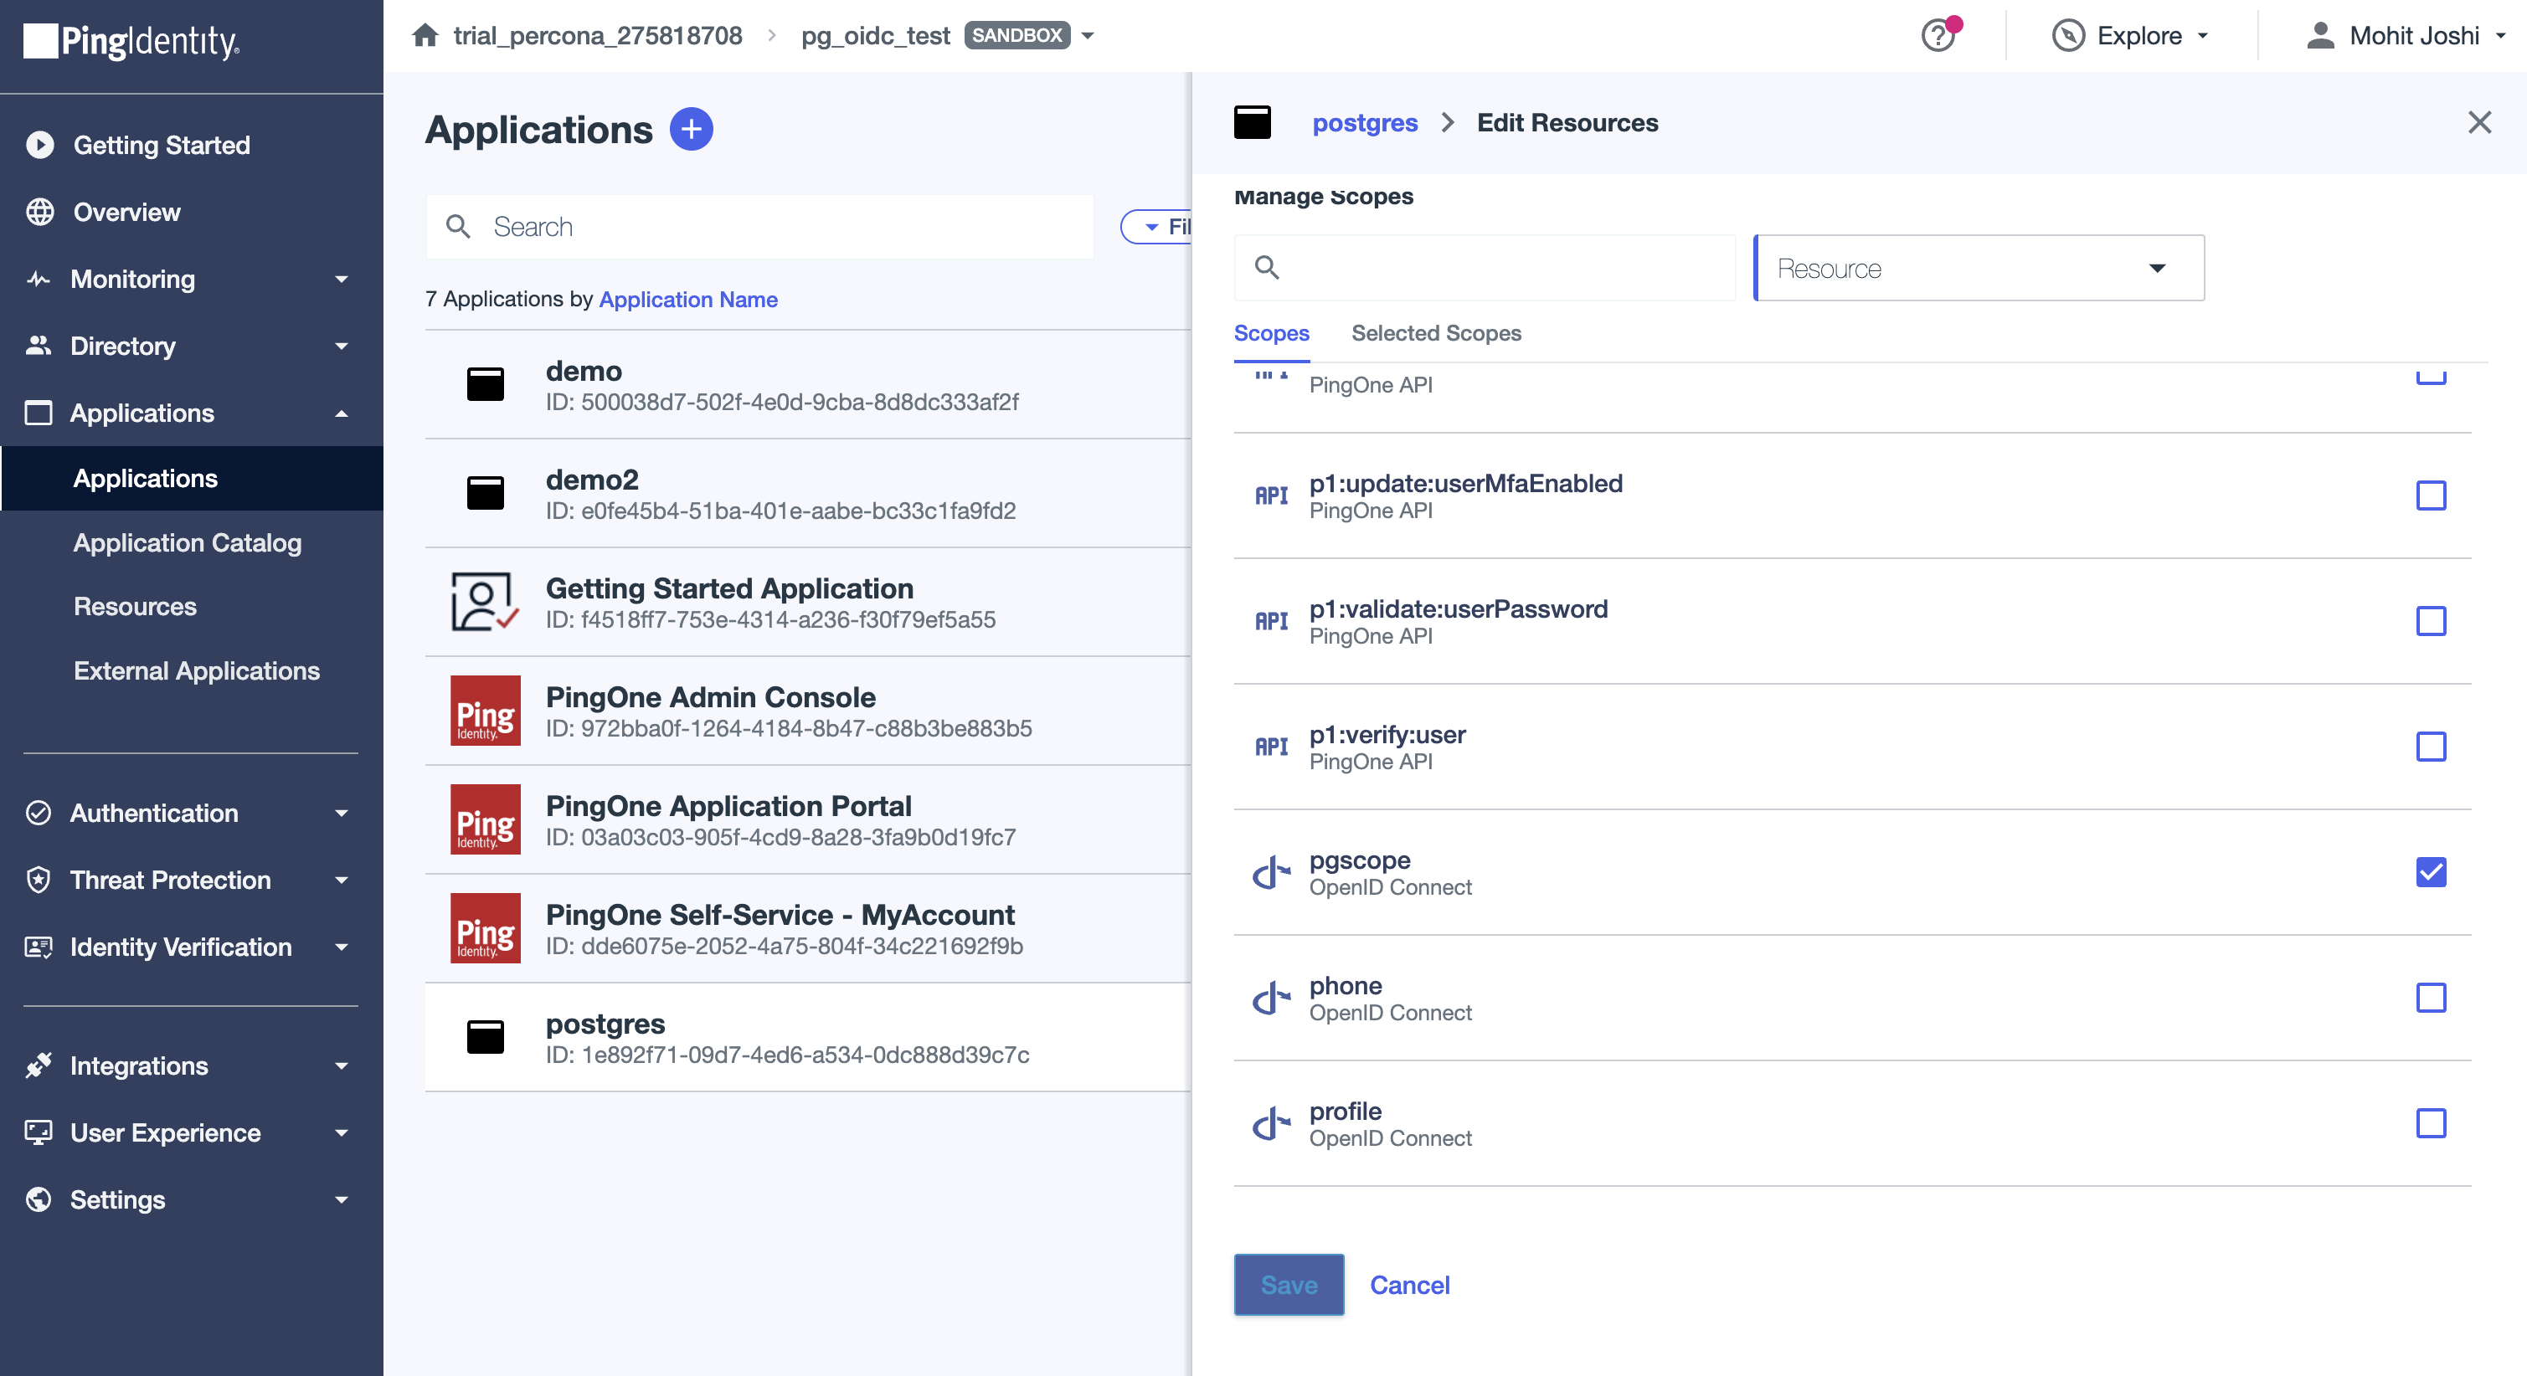Image resolution: width=2527 pixels, height=1376 pixels.
Task: Click the Overview globe icon
Action: point(39,212)
